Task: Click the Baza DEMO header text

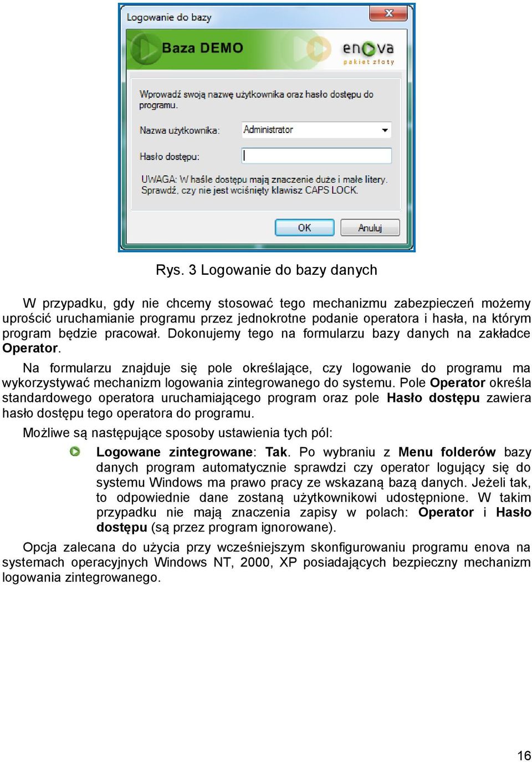Action: click(202, 48)
